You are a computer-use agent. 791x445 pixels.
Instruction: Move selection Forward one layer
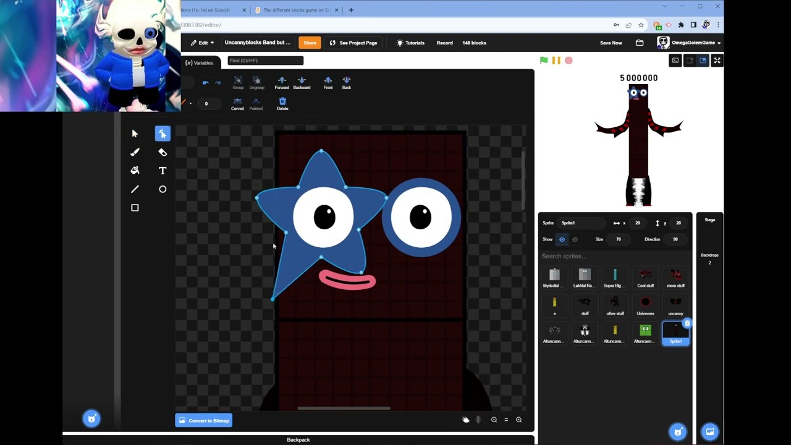pyautogui.click(x=282, y=83)
